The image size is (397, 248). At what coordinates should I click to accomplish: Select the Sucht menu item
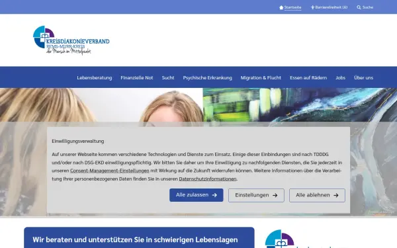(x=168, y=77)
